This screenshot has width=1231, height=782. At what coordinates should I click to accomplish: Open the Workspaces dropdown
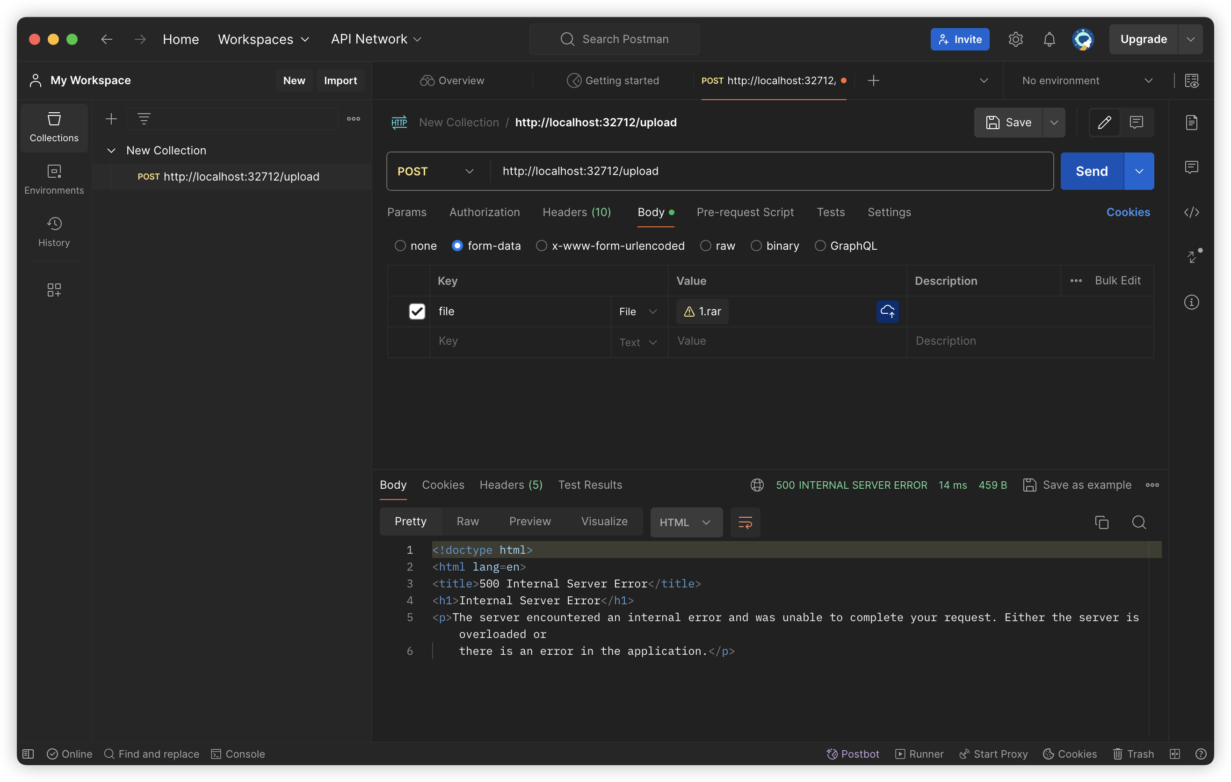click(x=264, y=39)
